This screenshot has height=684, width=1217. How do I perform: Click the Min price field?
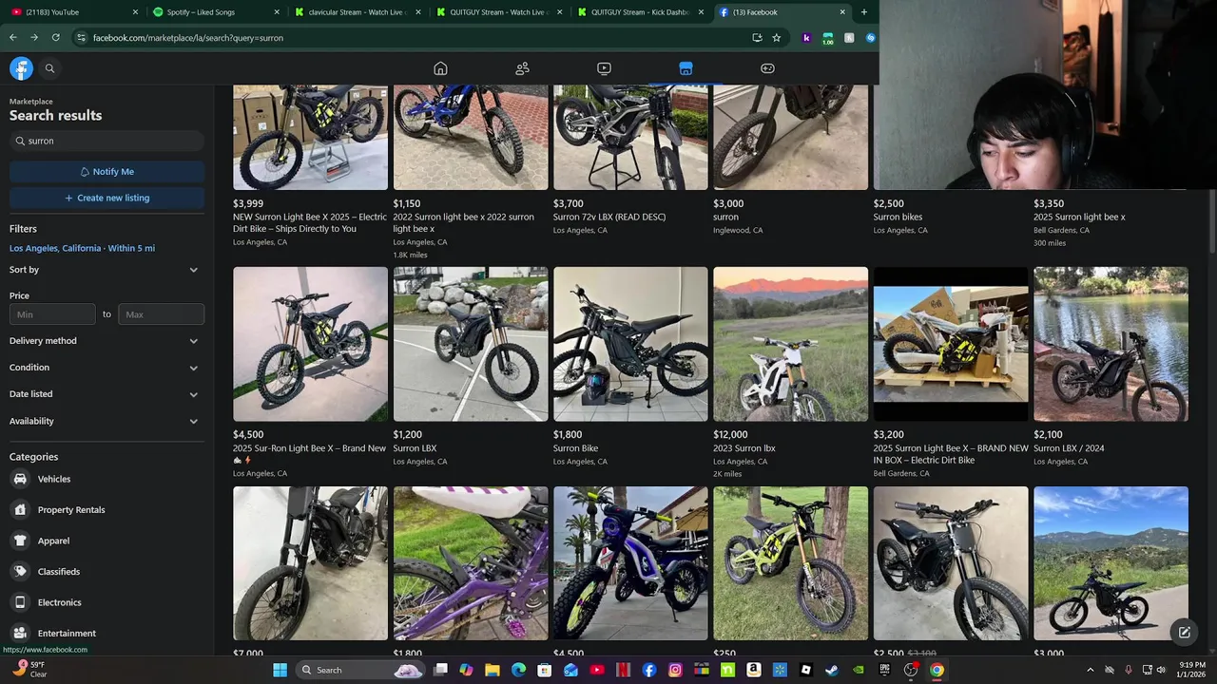pyautogui.click(x=52, y=314)
